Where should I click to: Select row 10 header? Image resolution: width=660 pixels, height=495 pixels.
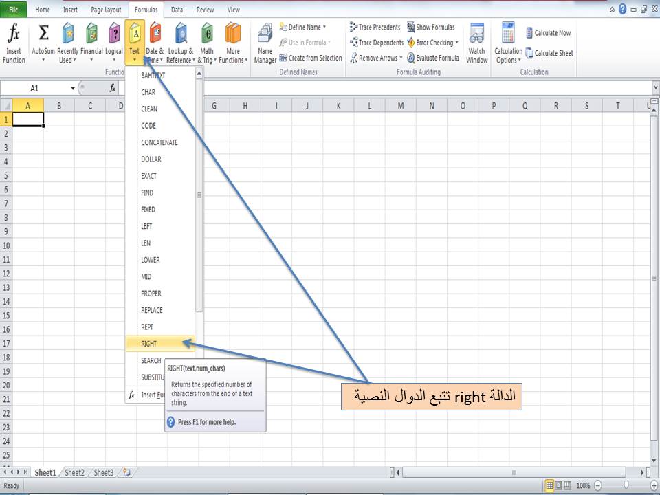pos(6,245)
